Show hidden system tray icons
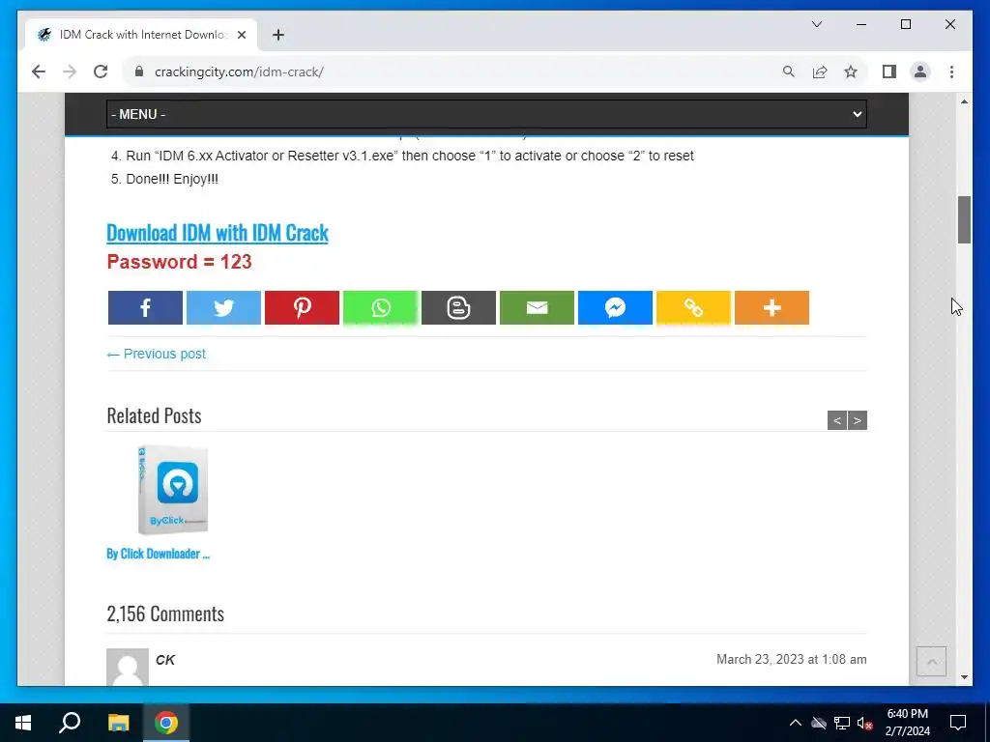Image resolution: width=990 pixels, height=742 pixels. point(795,723)
